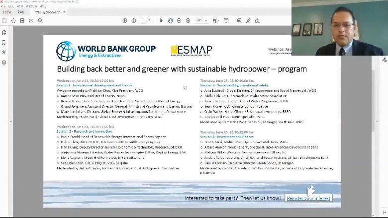Click 'Session 3 - Sustainability, climate and safety' heading
Image resolution: width=388 pixels, height=218 pixels.
click(x=234, y=85)
